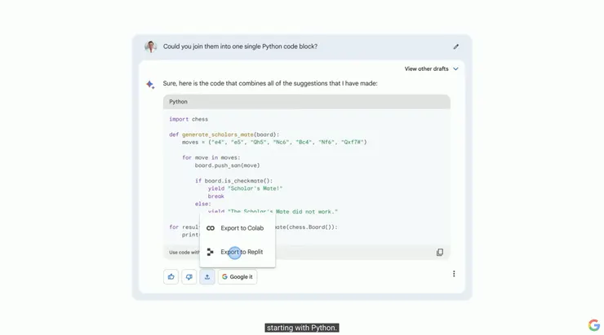This screenshot has height=335, width=604.
Task: Choose Export to Replit
Action: coord(238,252)
